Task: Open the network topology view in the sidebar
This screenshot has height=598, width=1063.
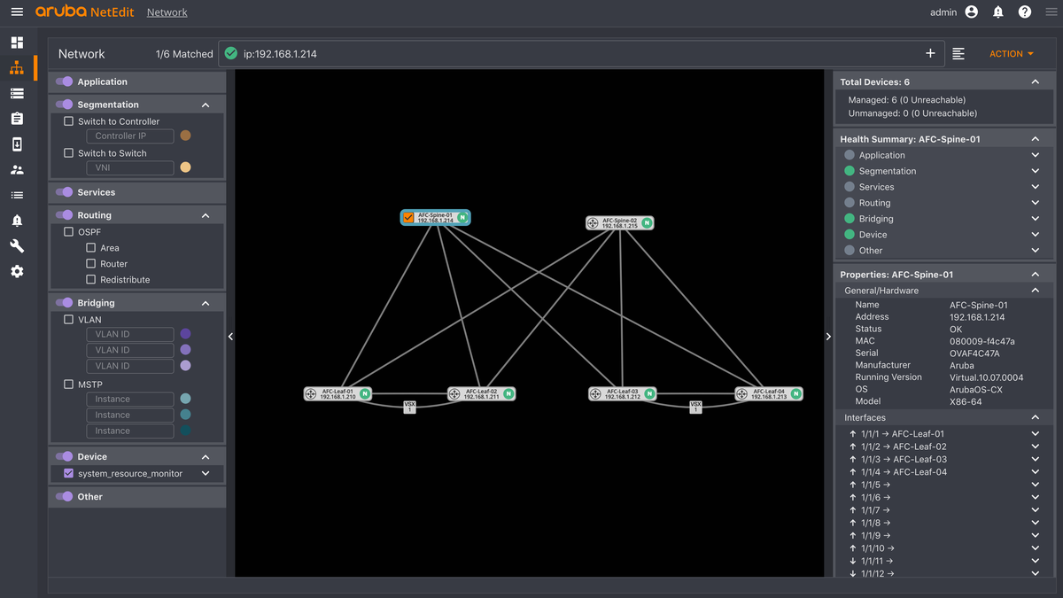Action: [17, 67]
